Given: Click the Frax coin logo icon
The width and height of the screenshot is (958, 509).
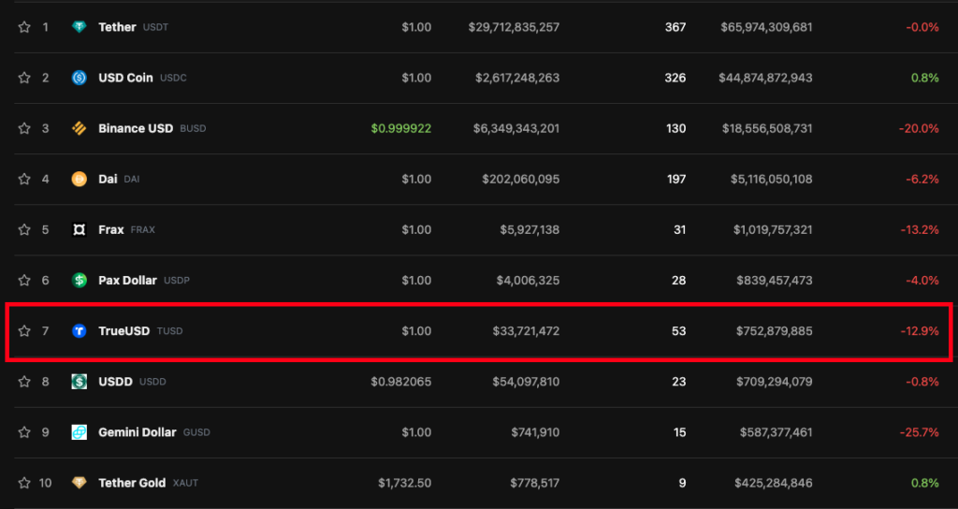Looking at the screenshot, I should (x=80, y=229).
